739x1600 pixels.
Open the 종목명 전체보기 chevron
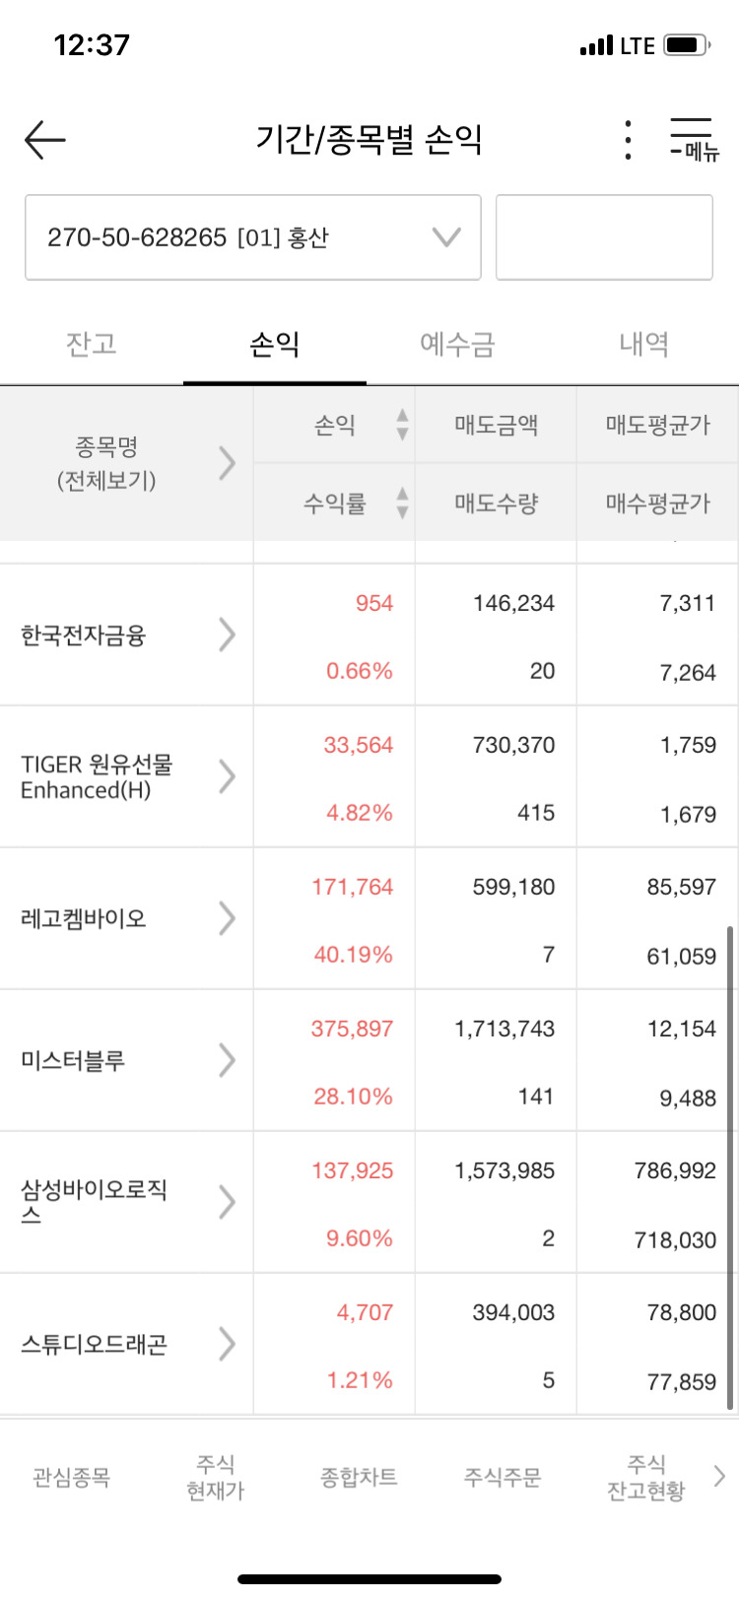[x=227, y=463]
